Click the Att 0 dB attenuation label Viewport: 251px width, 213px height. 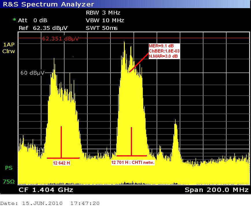(x=32, y=20)
